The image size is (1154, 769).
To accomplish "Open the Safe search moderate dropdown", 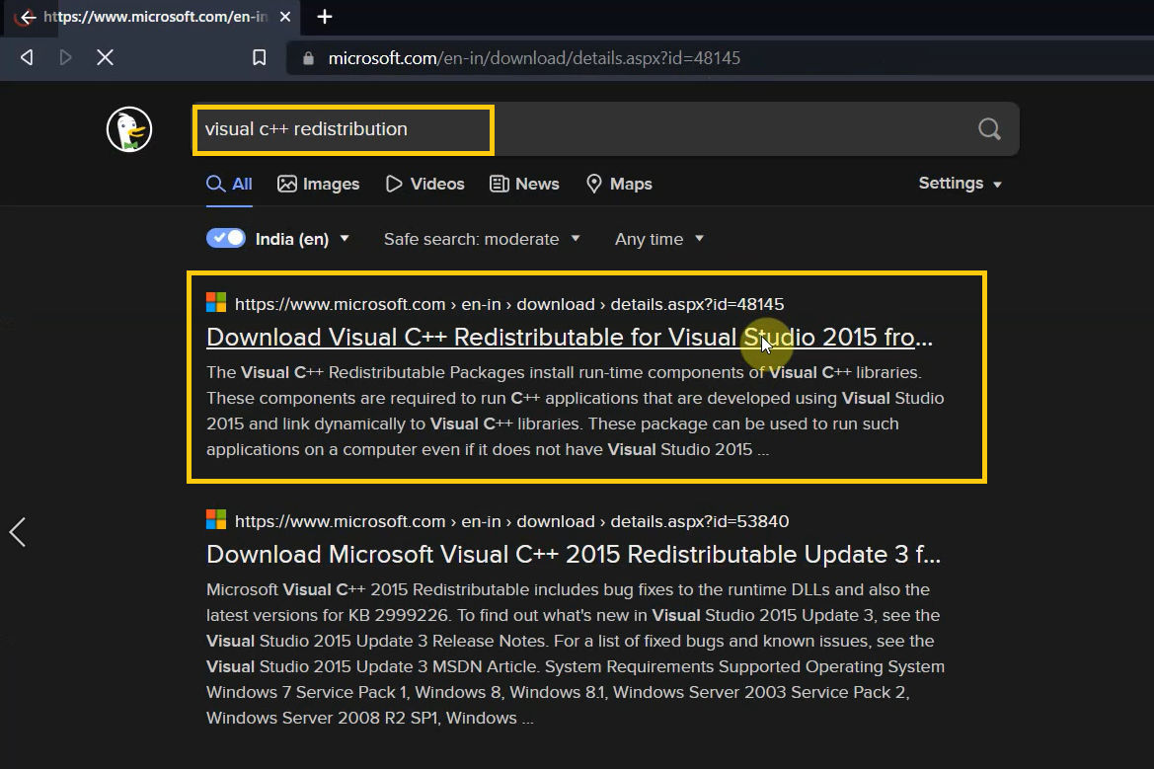I will [x=481, y=238].
